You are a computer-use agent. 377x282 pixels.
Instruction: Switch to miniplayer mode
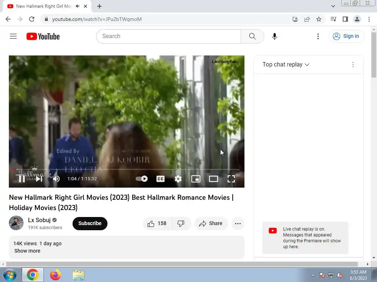(x=196, y=179)
